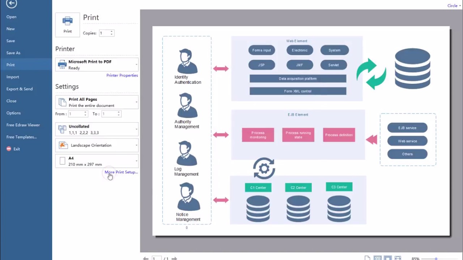Click the large Print button
Viewport: 463px width, 260px height.
pos(68,25)
